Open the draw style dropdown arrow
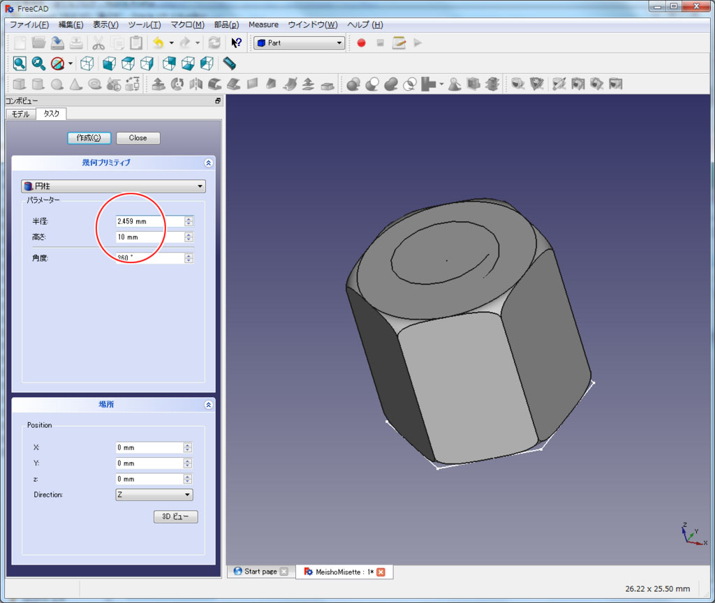715x603 pixels. [x=71, y=64]
